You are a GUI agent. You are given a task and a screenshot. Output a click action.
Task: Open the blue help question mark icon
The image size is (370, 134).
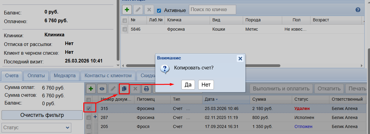click(x=358, y=10)
